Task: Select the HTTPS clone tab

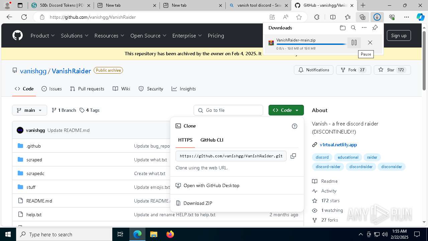Action: pos(185,140)
